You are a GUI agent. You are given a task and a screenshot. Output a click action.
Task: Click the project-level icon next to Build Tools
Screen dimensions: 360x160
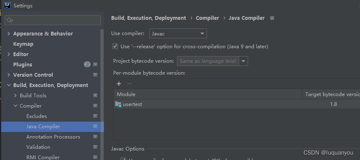[x=95, y=95]
